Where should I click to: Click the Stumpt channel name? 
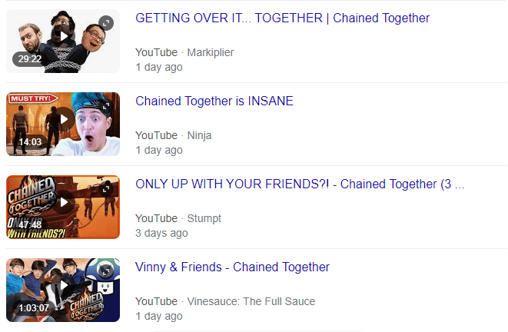pos(204,218)
